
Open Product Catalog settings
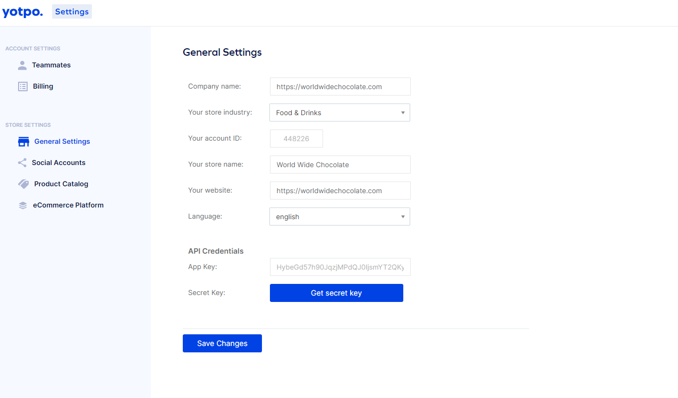(61, 184)
